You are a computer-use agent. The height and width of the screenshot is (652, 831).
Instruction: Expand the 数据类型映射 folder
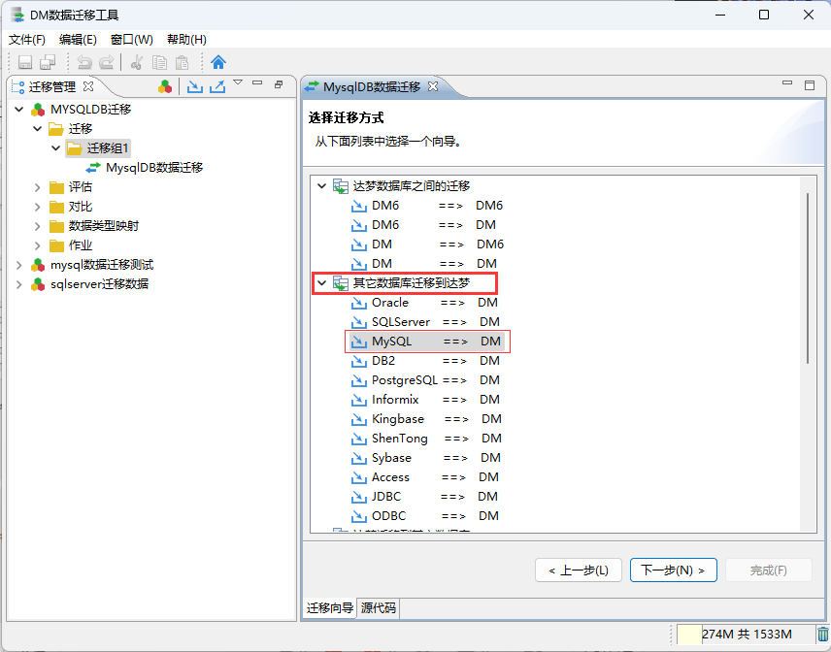38,226
